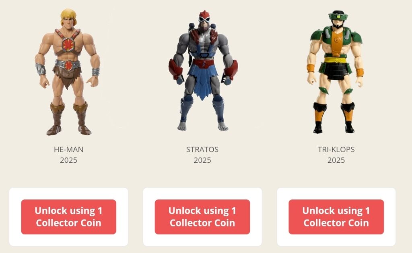This screenshot has width=412, height=253.
Task: Open the He-Man figure image
Action: pyautogui.click(x=68, y=72)
